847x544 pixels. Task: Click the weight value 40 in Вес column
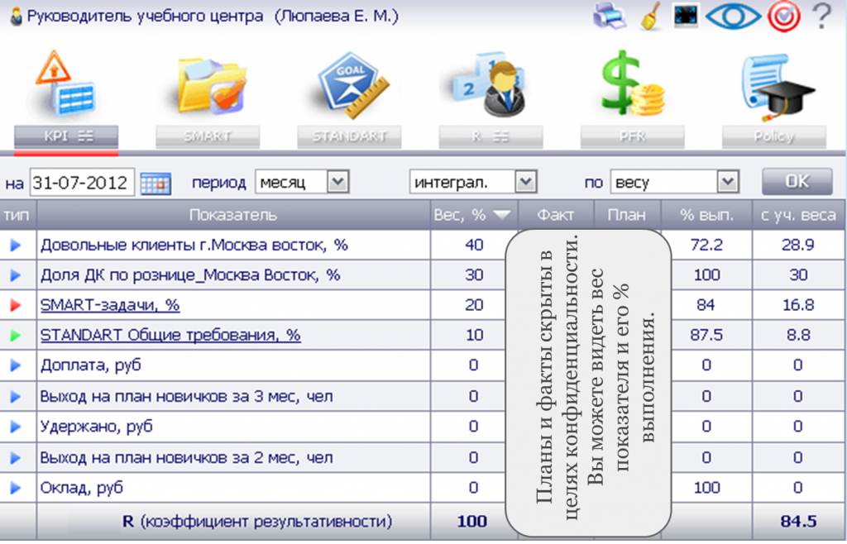(x=474, y=245)
